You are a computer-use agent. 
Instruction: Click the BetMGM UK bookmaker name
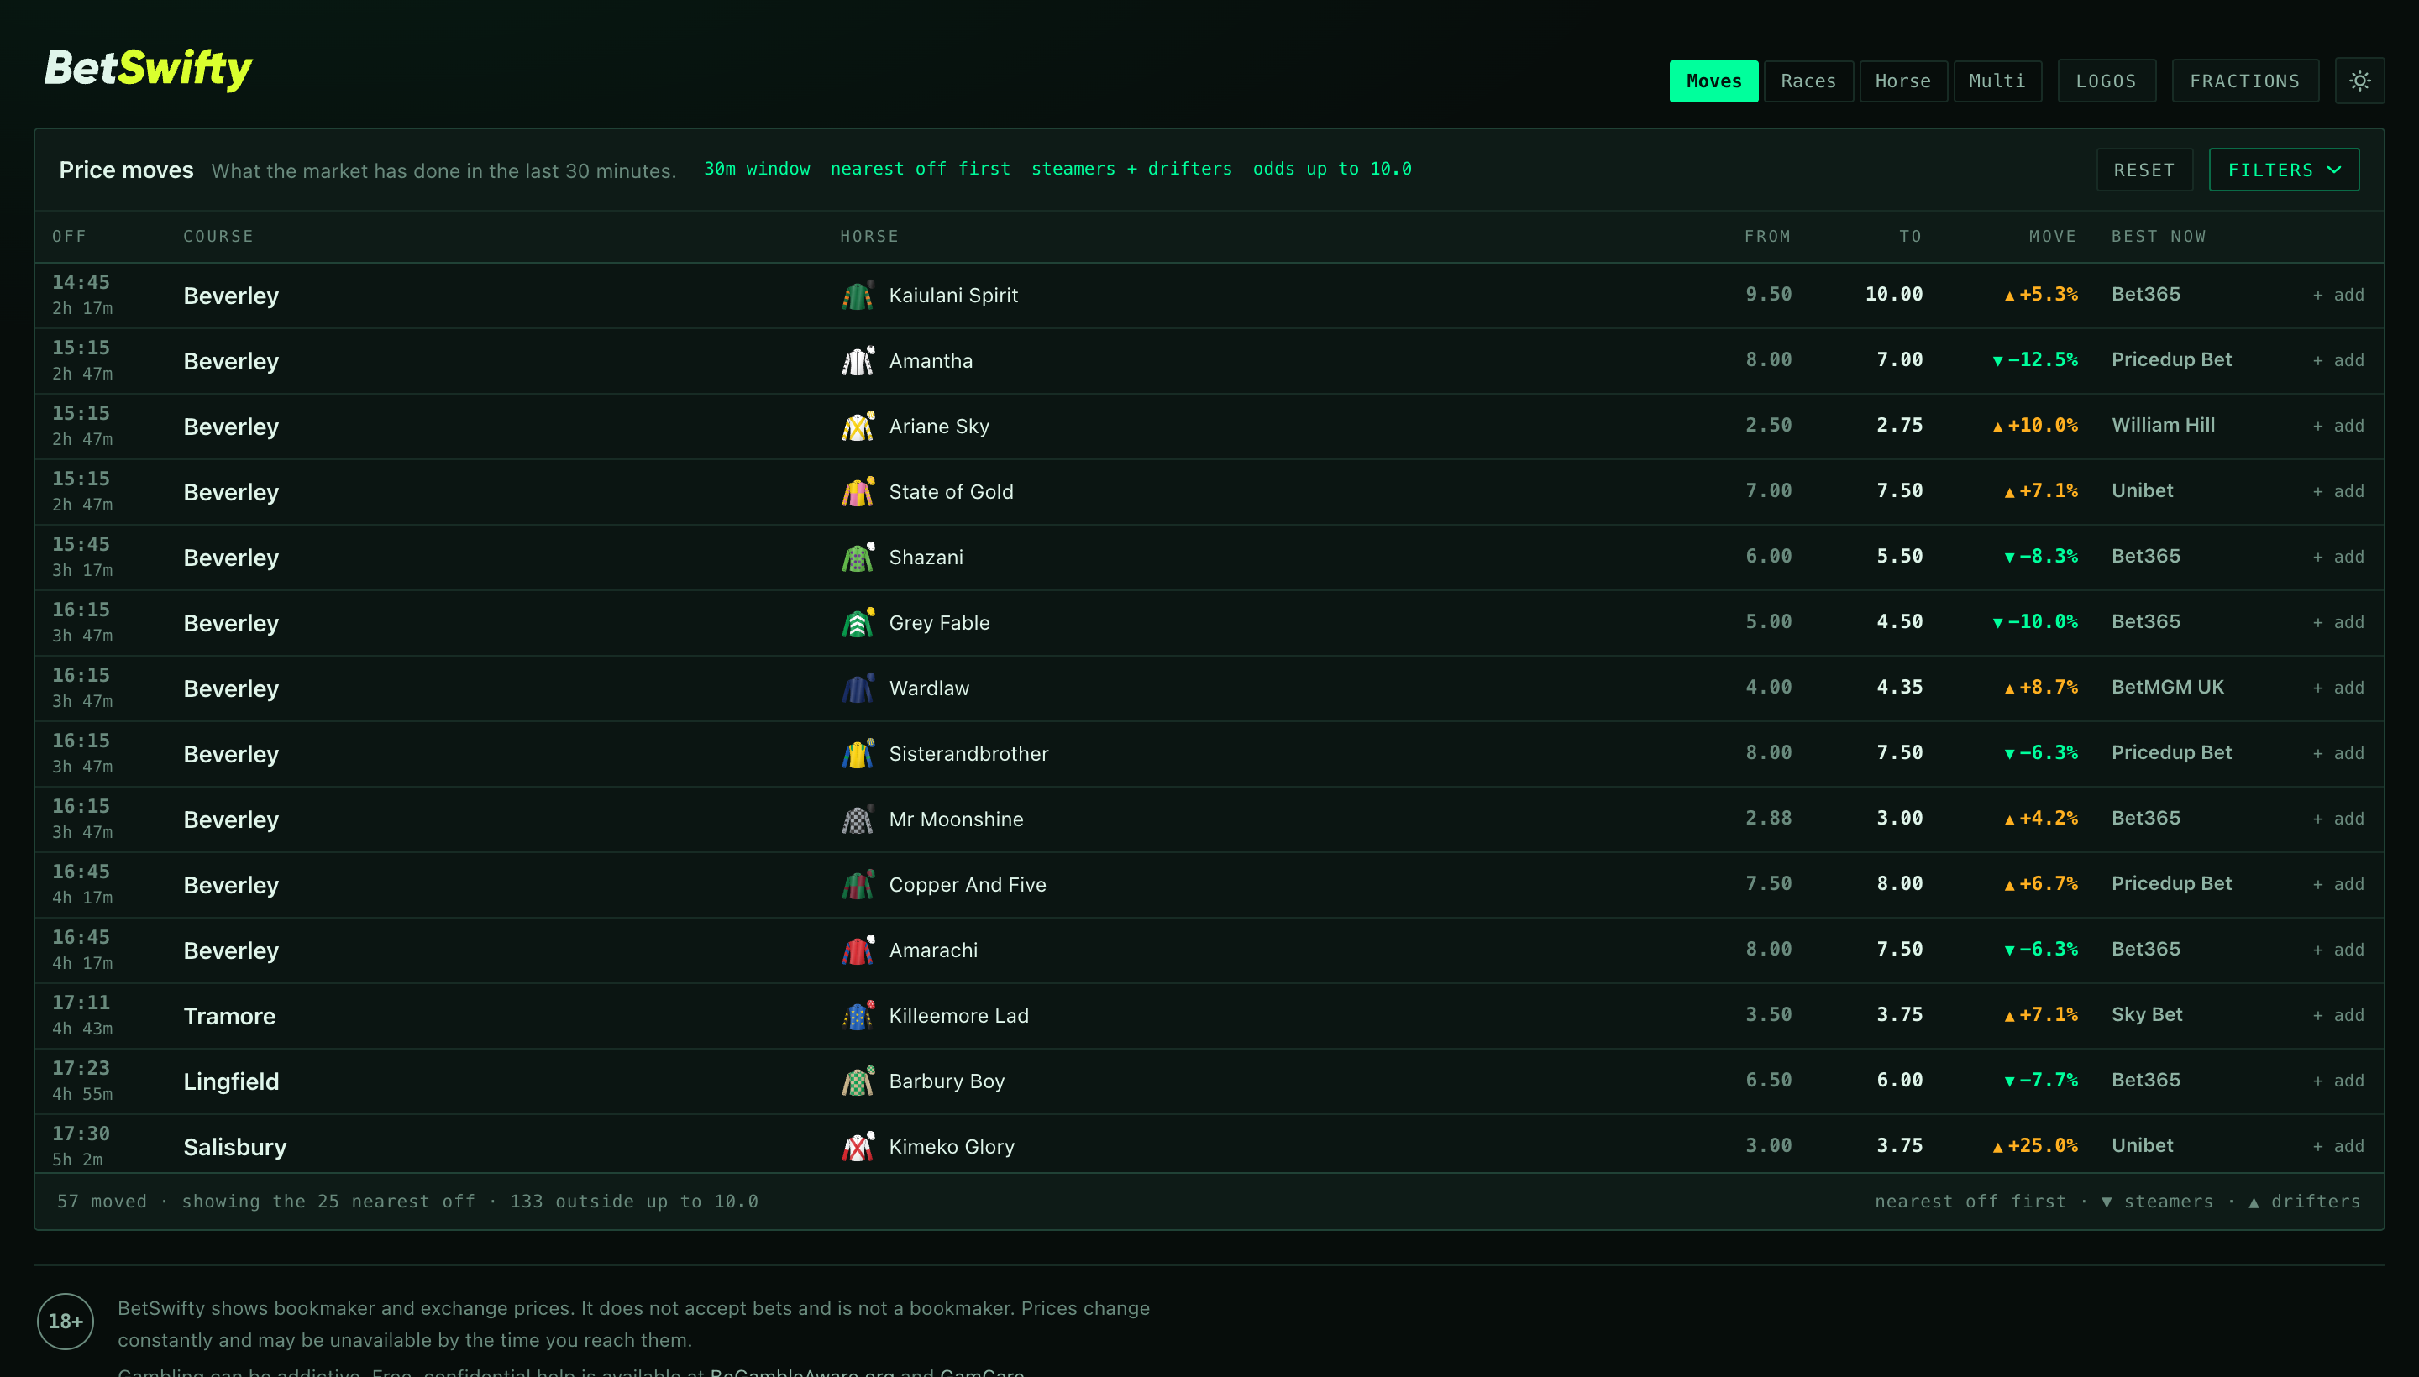[x=2167, y=687]
